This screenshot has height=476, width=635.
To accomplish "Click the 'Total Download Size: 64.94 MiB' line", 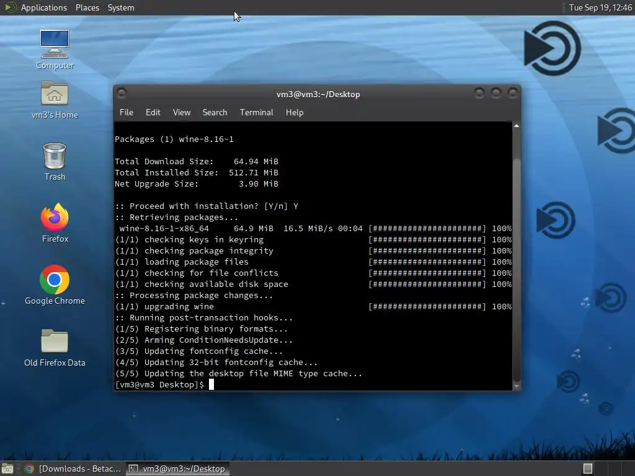I will [x=197, y=162].
